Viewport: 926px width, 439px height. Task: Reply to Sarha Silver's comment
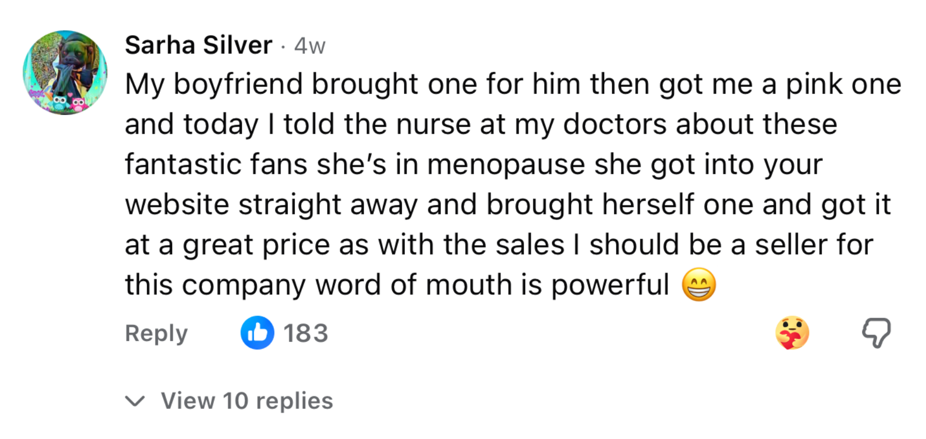coord(156,334)
